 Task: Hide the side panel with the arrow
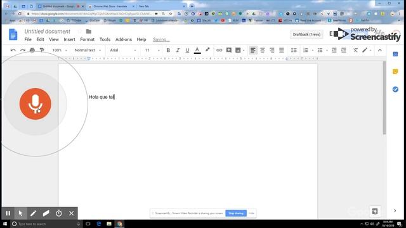tap(395, 211)
